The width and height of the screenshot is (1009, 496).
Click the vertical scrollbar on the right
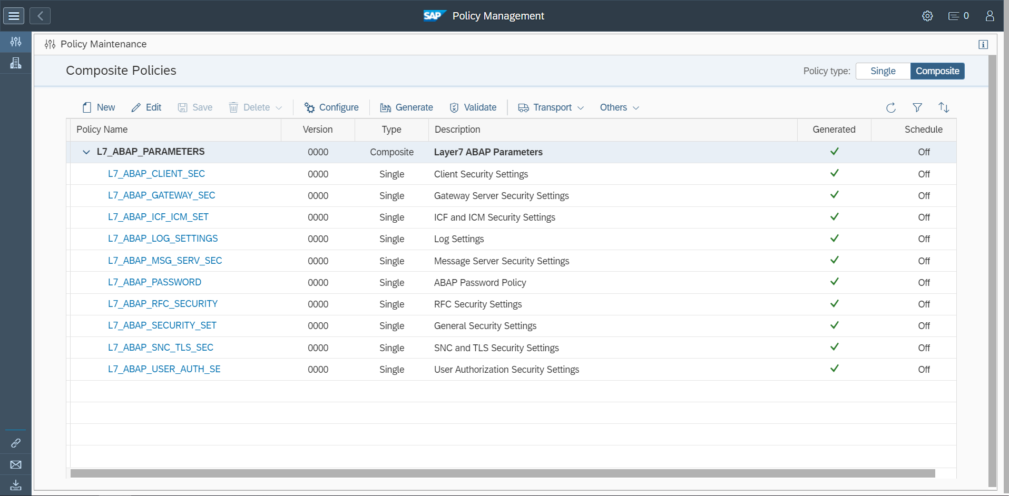point(993,271)
